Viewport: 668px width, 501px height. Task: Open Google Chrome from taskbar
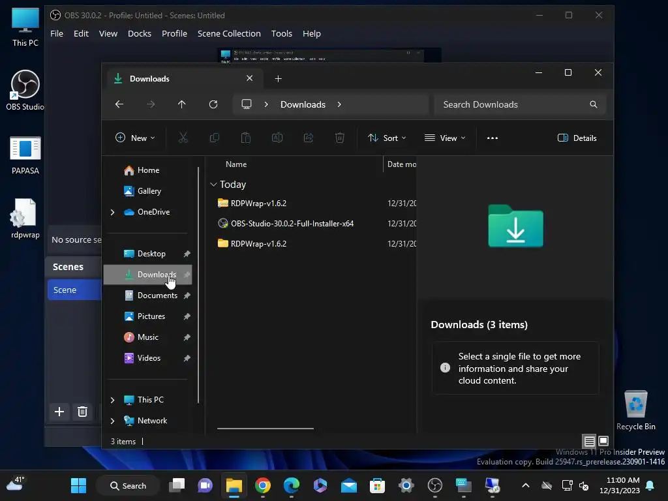[x=263, y=485]
